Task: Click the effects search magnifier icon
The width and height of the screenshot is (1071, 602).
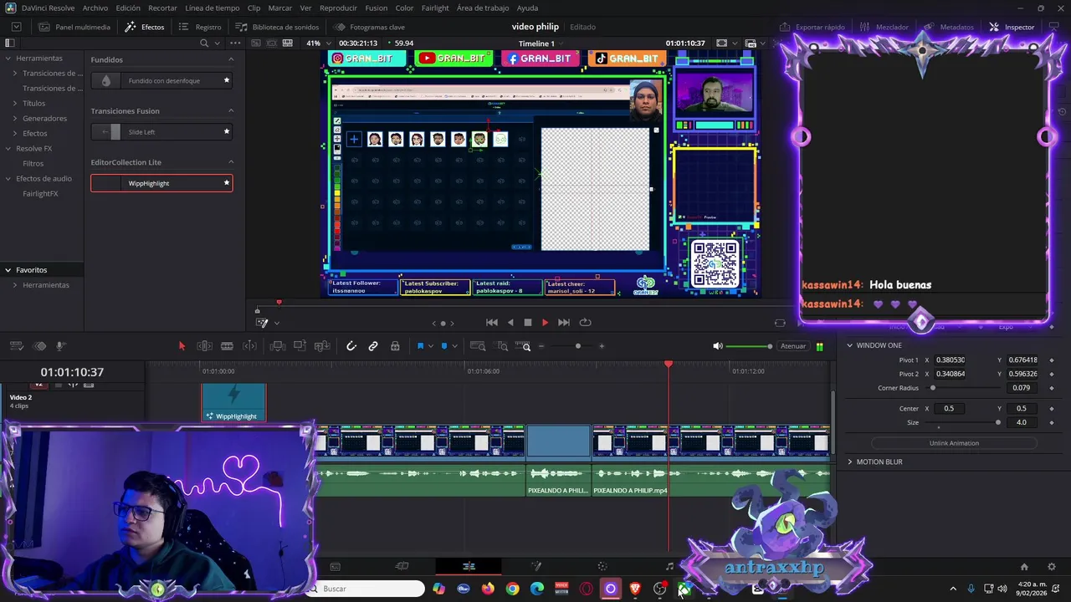Action: [204, 43]
